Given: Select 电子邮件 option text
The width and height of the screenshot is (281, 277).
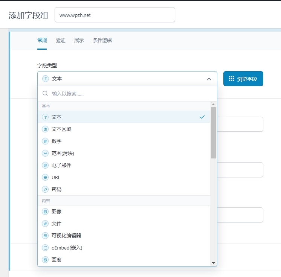Looking at the screenshot, I should [x=61, y=165].
